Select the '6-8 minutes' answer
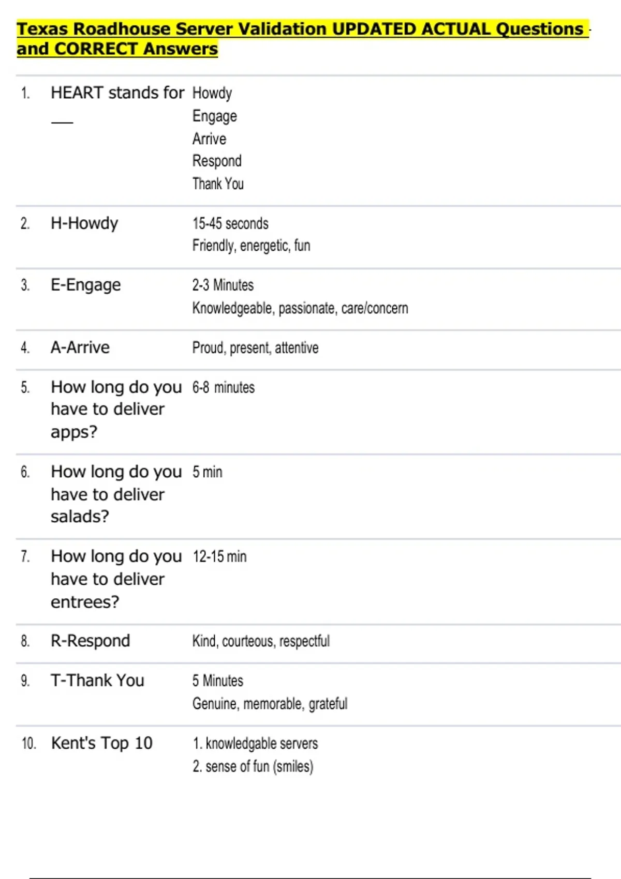Viewport: 621px width, 879px height. pos(224,387)
